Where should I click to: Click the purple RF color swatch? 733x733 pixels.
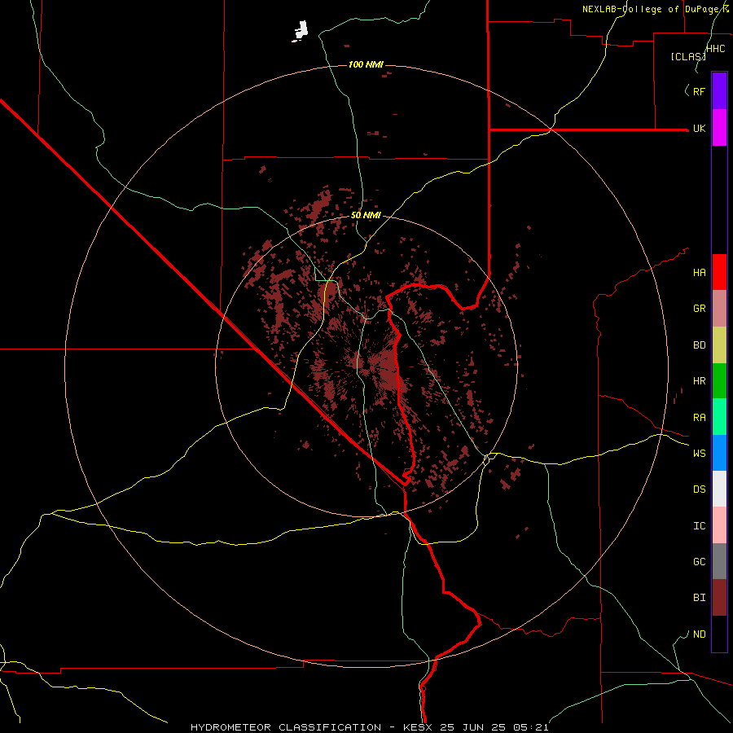719,91
